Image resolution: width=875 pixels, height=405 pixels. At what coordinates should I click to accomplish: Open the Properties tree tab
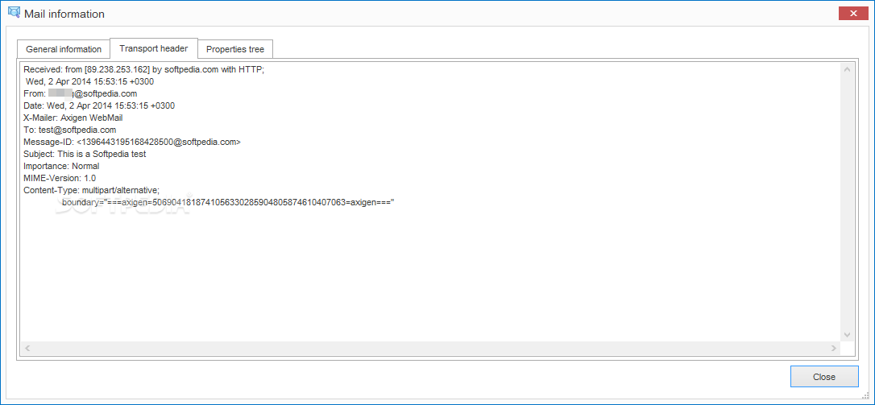point(235,49)
